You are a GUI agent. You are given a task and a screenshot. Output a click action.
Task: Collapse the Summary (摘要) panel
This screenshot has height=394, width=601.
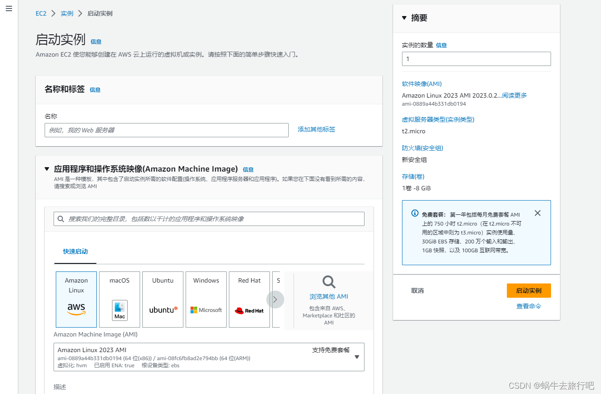(404, 18)
